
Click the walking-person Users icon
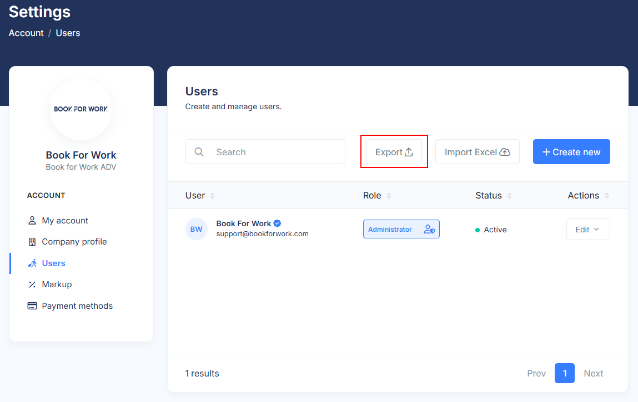click(x=32, y=263)
